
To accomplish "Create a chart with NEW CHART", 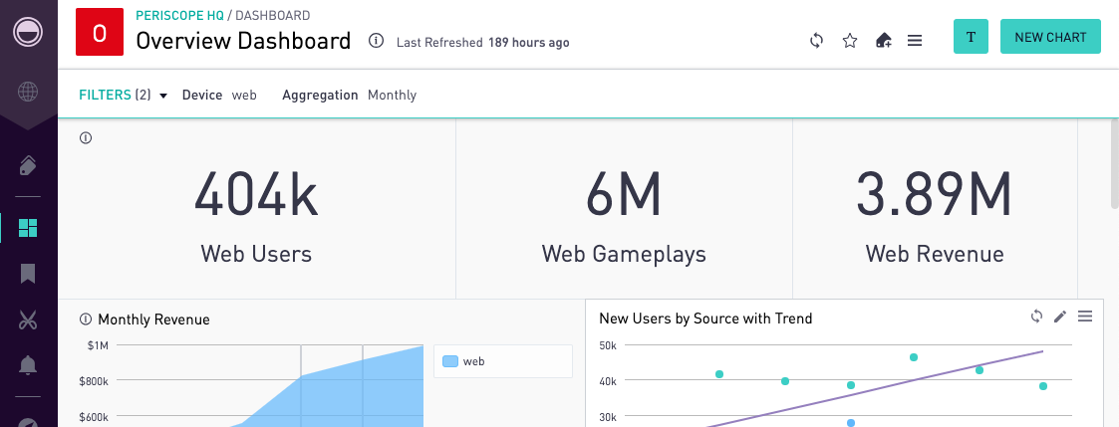I will [x=1050, y=37].
